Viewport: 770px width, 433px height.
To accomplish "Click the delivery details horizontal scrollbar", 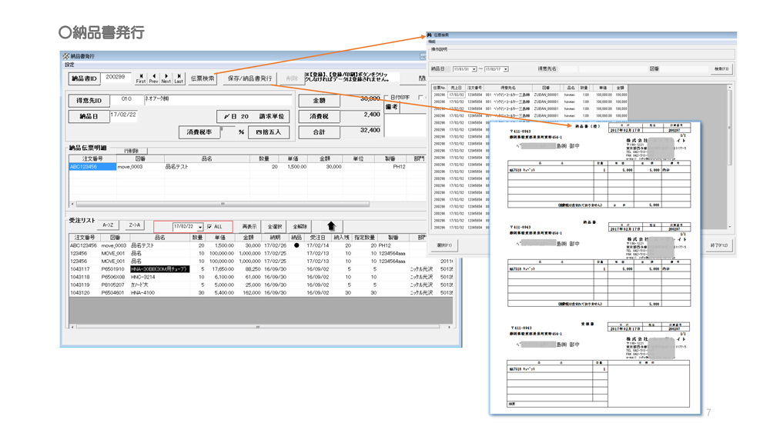I will (x=223, y=204).
